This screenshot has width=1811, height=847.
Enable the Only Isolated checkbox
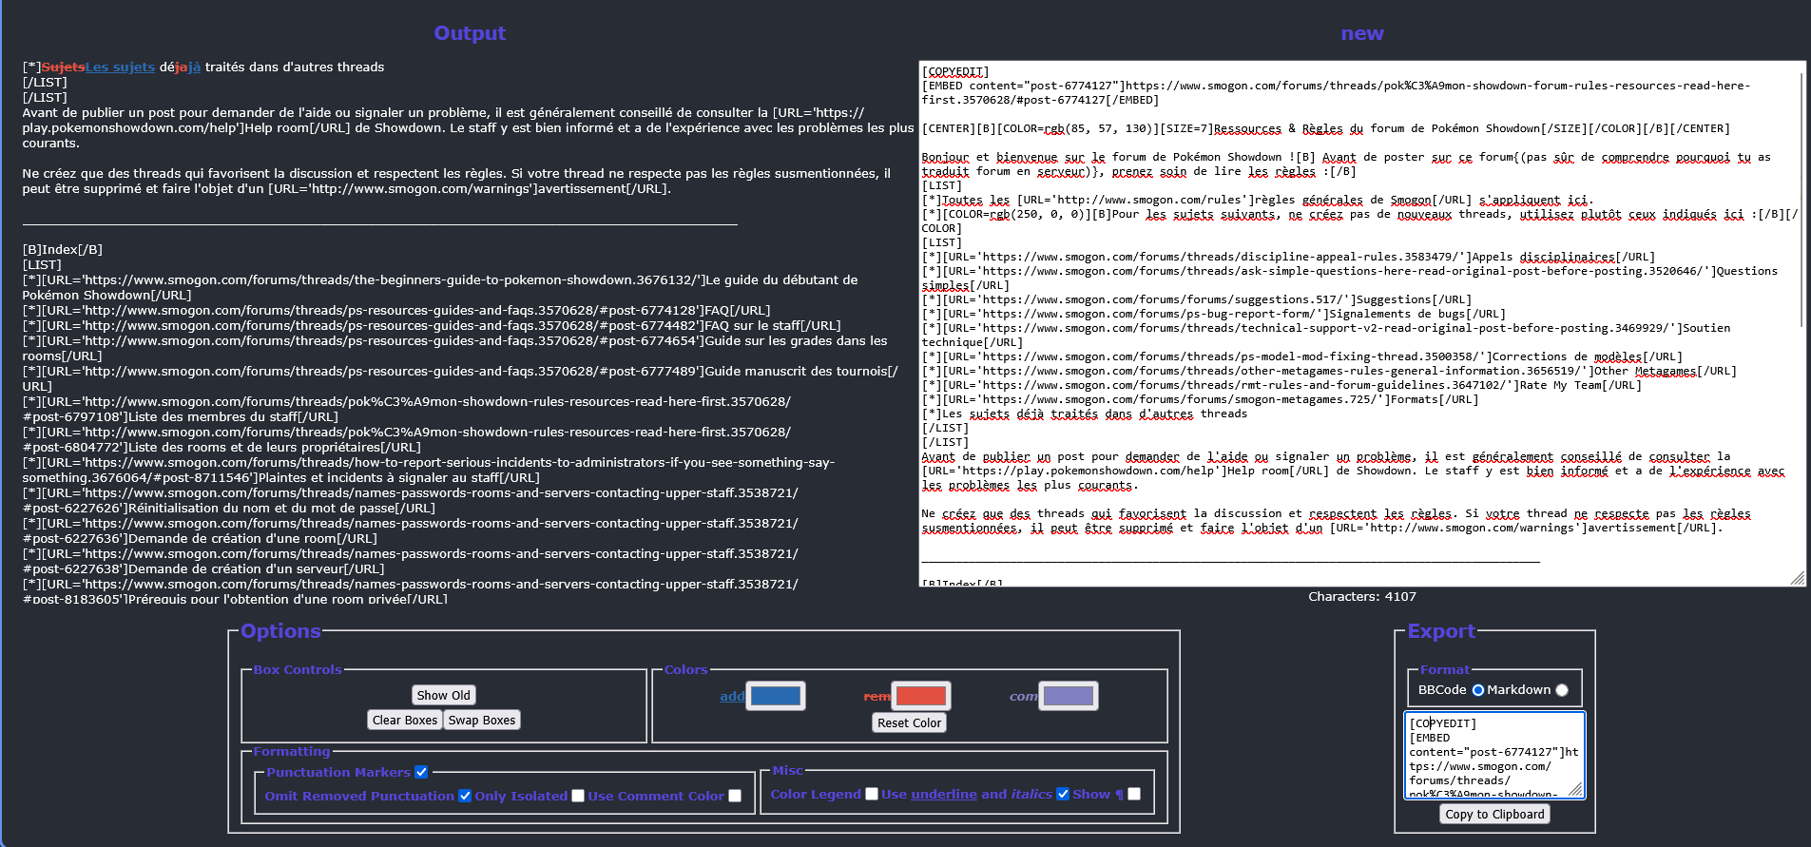point(578,796)
